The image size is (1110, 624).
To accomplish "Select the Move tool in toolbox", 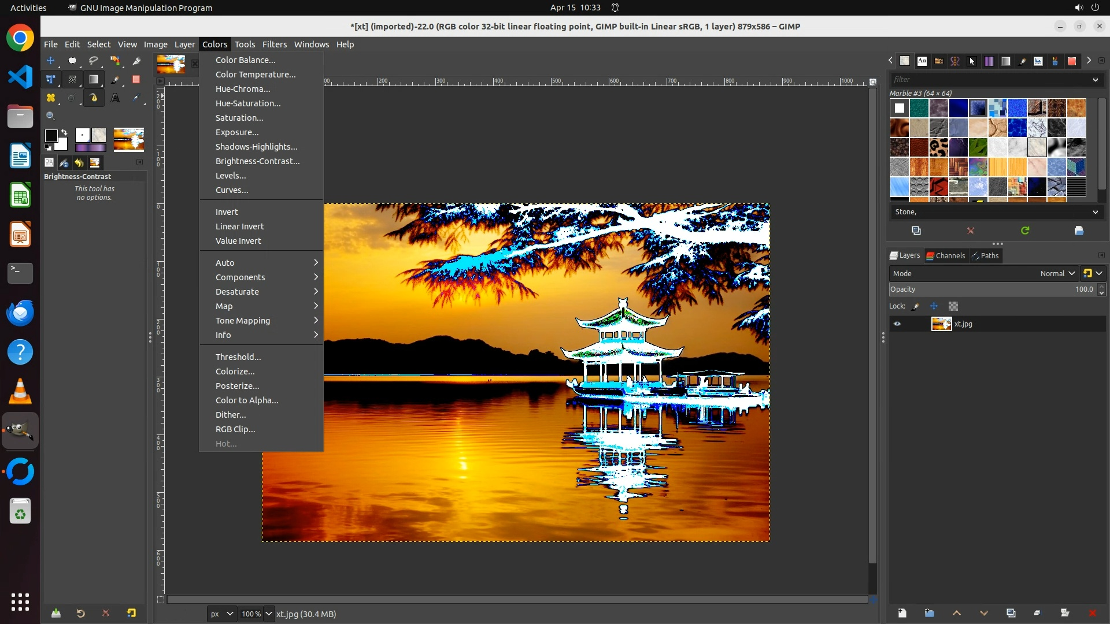I will point(51,61).
